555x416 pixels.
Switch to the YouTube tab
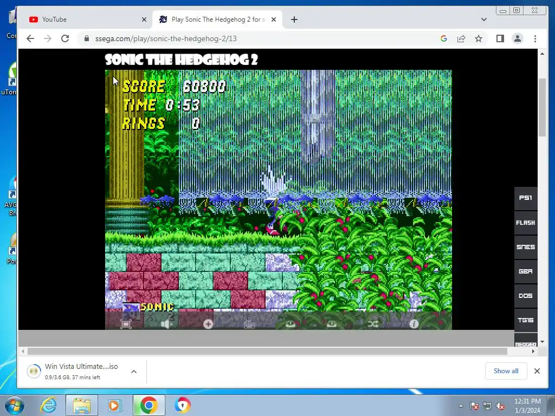(85, 19)
